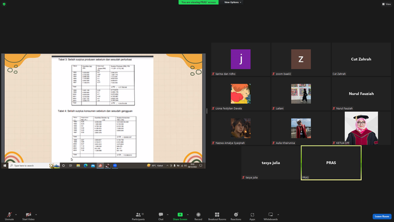The height and width of the screenshot is (222, 394).
Task: Open the View layout button at top right
Action: pyautogui.click(x=387, y=4)
